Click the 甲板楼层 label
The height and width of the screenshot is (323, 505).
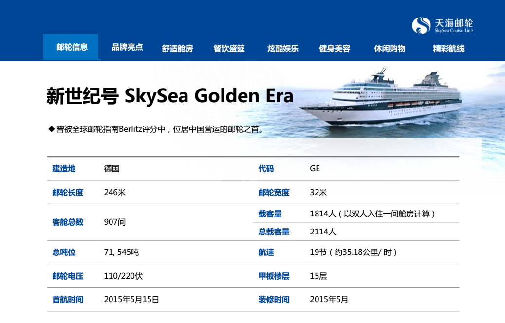point(274,276)
